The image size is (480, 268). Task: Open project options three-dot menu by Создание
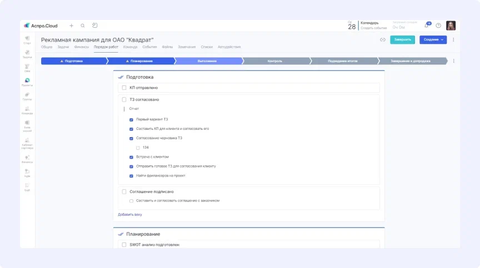tap(453, 40)
